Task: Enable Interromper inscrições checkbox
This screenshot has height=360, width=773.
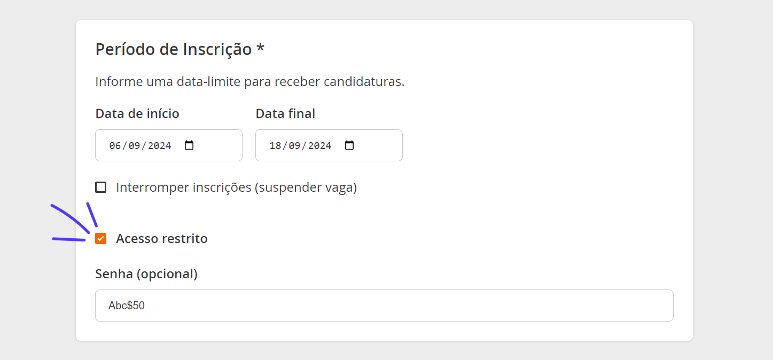Action: pyautogui.click(x=100, y=187)
